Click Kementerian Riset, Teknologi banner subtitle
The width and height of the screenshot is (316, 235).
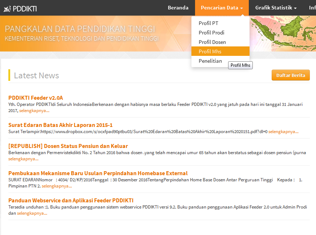82,38
